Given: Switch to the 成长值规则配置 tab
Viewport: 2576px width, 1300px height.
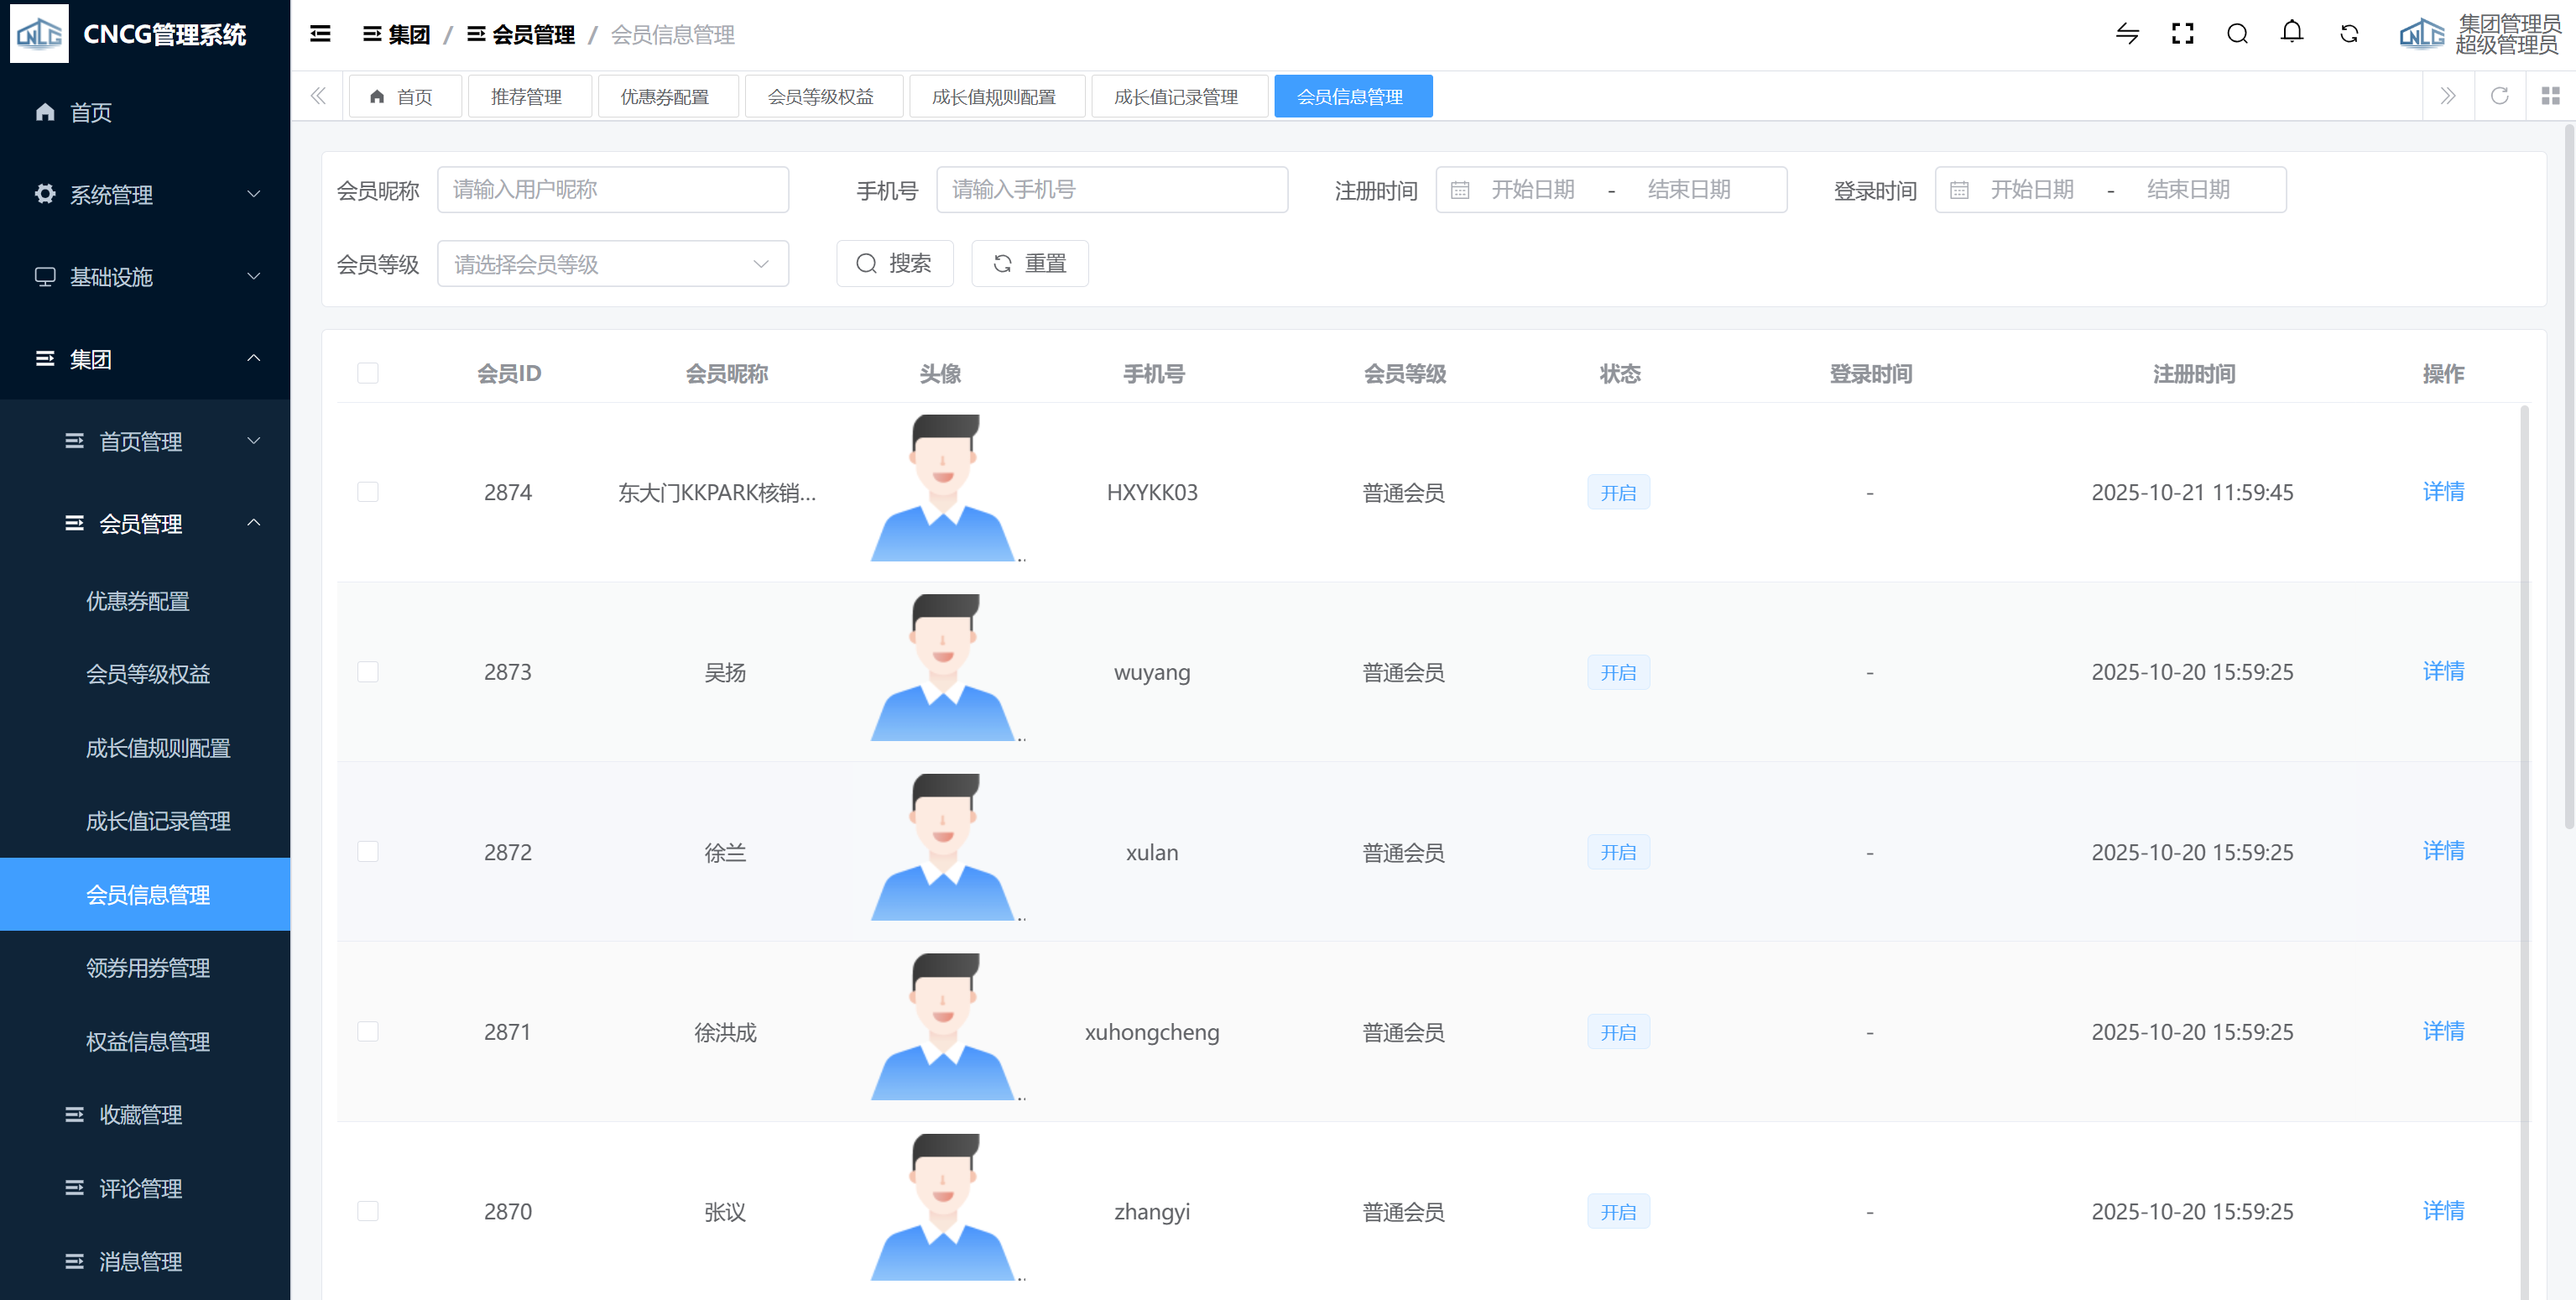Looking at the screenshot, I should click(995, 97).
